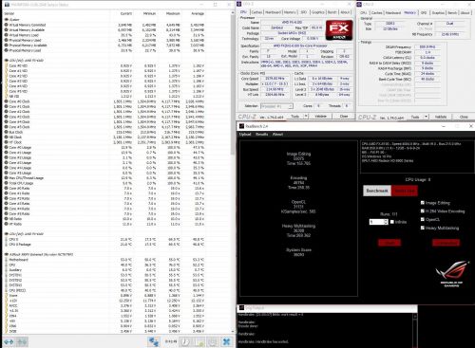Click Validate in the CPU-Z processor window

[320, 117]
